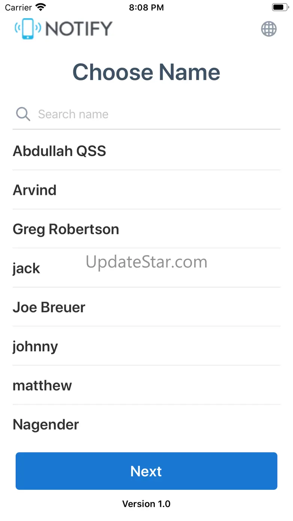Click the NOTIFY wordmark text
Image resolution: width=293 pixels, height=521 pixels.
[79, 29]
